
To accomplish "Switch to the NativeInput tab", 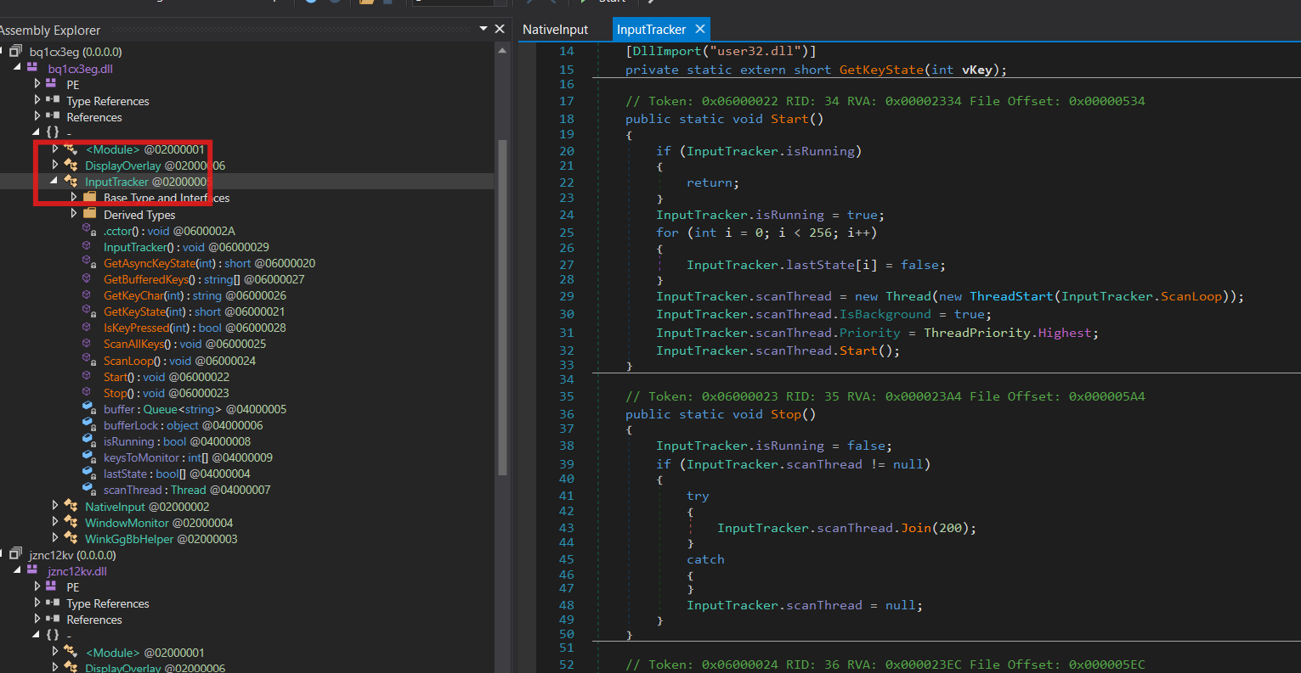I will click(555, 30).
